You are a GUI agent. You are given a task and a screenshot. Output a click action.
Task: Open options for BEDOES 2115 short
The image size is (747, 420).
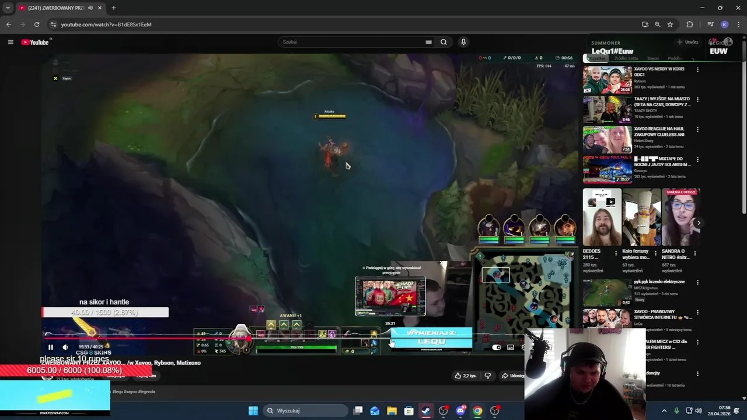(616, 253)
